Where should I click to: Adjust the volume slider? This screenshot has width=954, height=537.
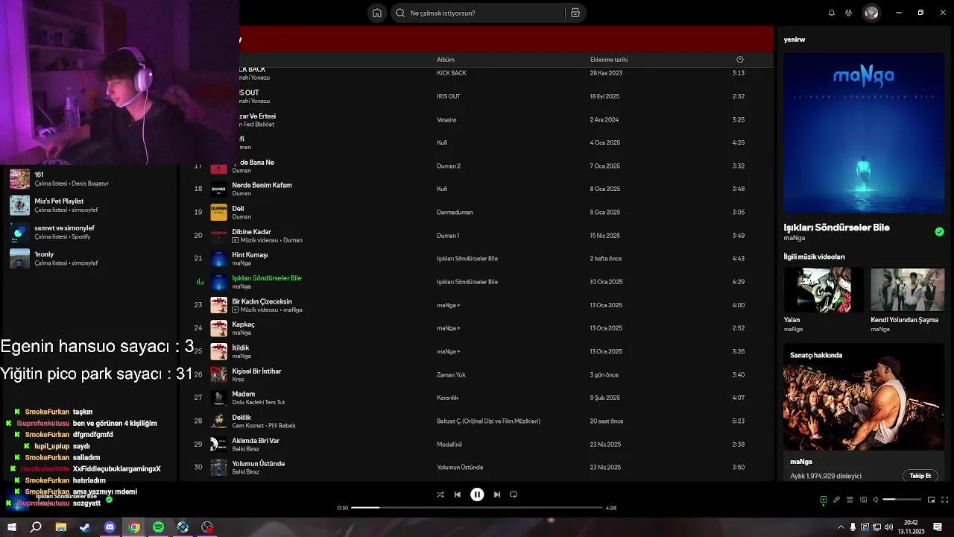point(902,500)
